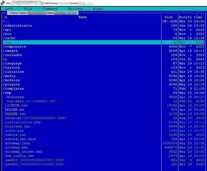Click the panel history back arrow '<'
Image resolution: width=207 pixels, height=171 pixels.
click(4, 13)
